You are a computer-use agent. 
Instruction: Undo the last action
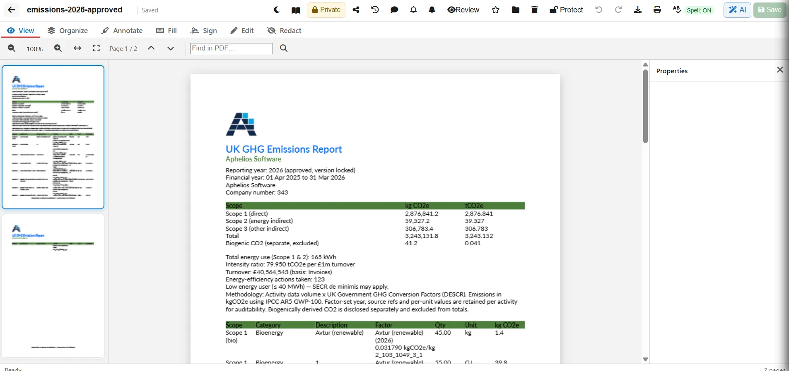(x=598, y=10)
